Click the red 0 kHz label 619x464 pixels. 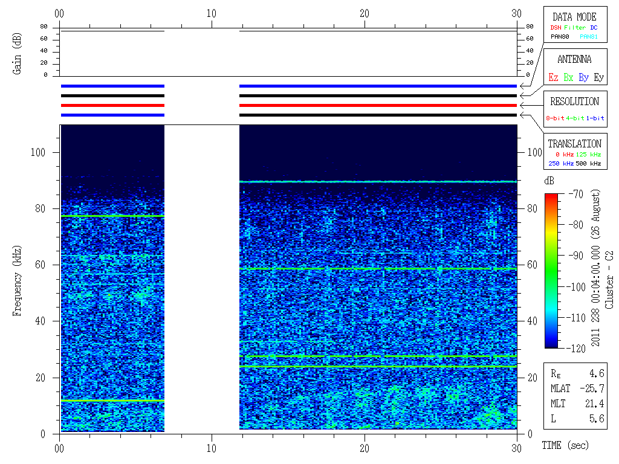point(564,154)
